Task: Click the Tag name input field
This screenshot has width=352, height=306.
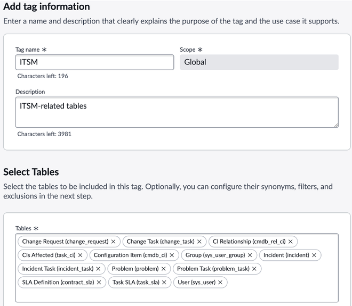Action: (x=94, y=62)
